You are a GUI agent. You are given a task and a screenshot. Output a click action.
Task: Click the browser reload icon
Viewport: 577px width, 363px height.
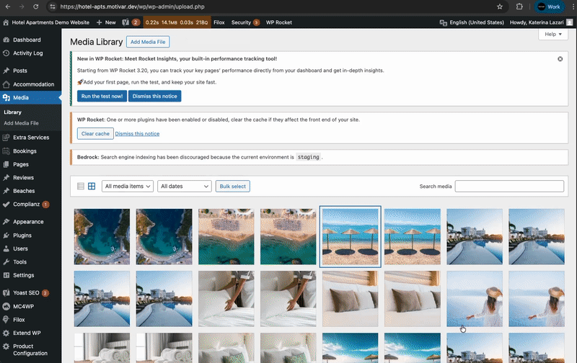[38, 6]
